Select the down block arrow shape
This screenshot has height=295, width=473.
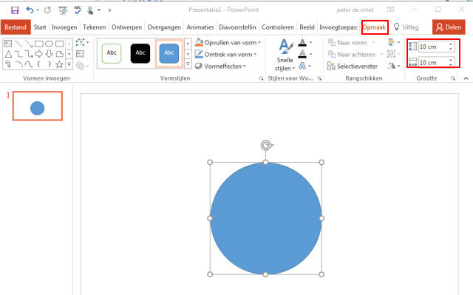(x=50, y=54)
